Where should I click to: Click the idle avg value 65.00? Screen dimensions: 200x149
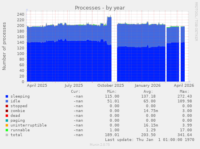coord(149,101)
